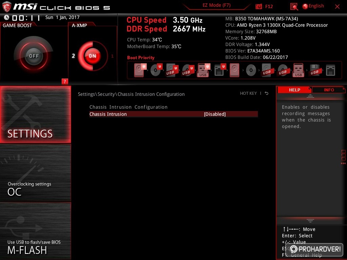Image resolution: width=347 pixels, height=260 pixels.
Task: Click the globe language icon
Action: tap(305, 6)
